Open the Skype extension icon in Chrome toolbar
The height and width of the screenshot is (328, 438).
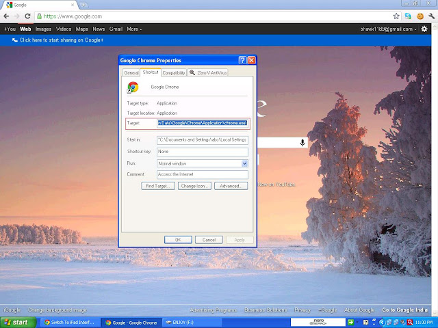(408, 16)
